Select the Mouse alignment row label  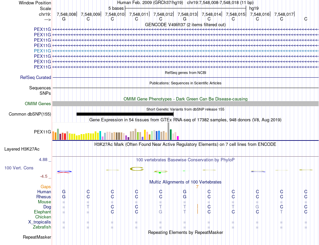44,202
